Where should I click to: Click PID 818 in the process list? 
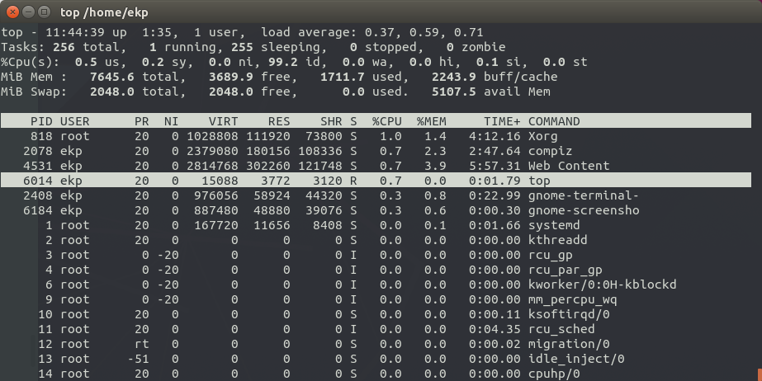point(41,136)
